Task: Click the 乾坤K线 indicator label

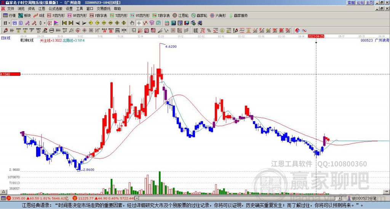Action: (27, 40)
